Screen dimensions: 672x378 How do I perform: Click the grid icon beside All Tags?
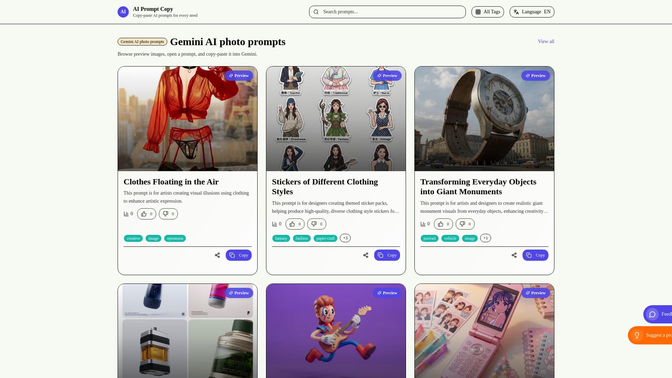478,12
